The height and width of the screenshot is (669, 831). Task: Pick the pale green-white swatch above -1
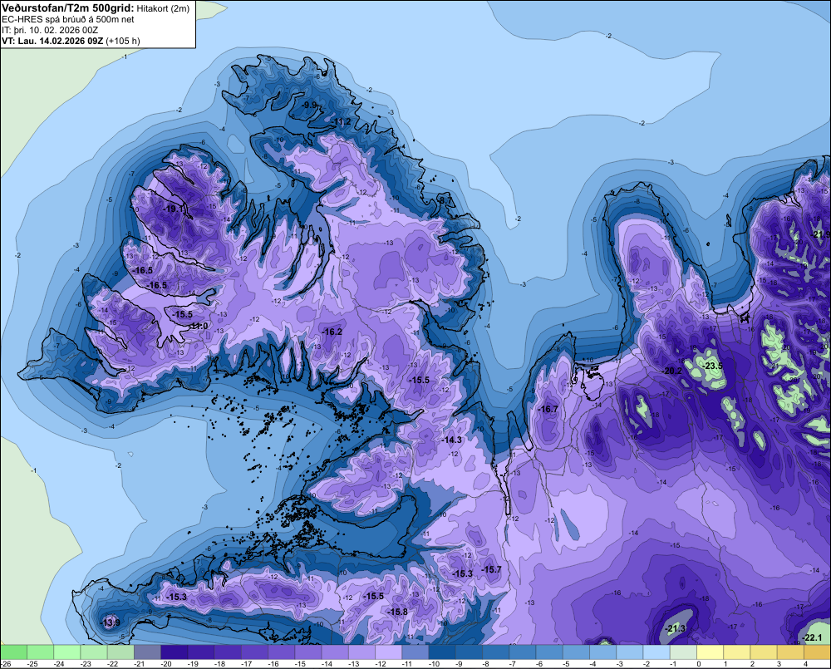pyautogui.click(x=683, y=652)
